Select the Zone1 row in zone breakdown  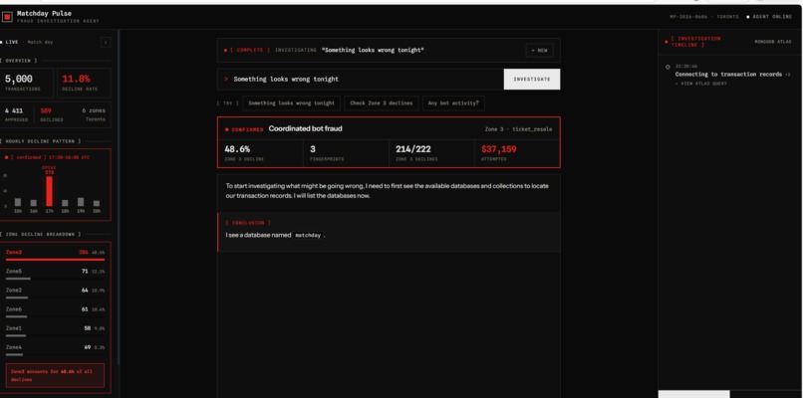tap(56, 330)
